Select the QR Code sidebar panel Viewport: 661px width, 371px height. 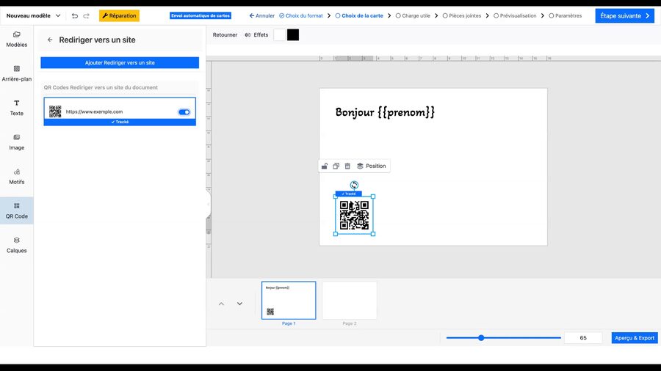pos(16,210)
